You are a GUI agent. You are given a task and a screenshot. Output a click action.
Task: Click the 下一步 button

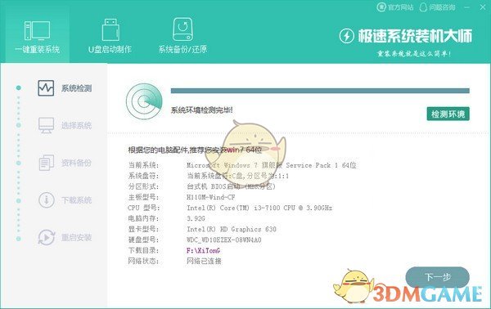pyautogui.click(x=438, y=277)
